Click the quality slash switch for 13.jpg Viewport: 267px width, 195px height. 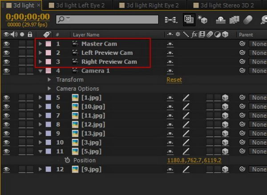[x=186, y=133]
